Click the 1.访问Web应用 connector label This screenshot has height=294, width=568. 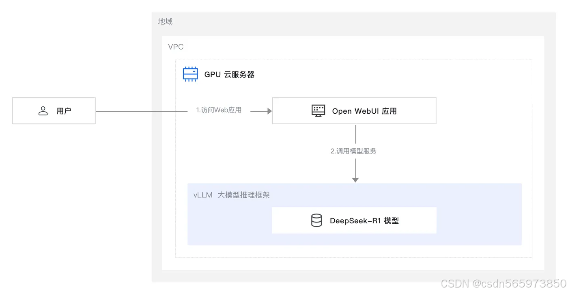[x=219, y=110]
